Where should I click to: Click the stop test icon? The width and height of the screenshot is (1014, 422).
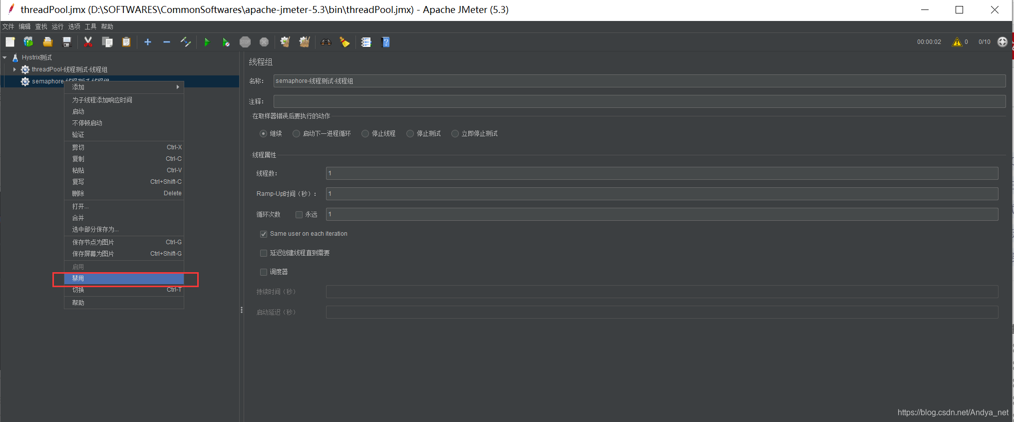245,42
